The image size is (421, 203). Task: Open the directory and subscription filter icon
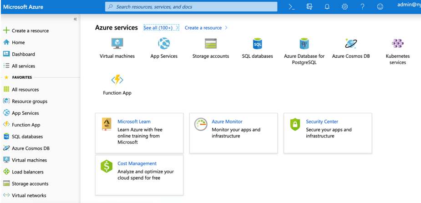[309, 7]
